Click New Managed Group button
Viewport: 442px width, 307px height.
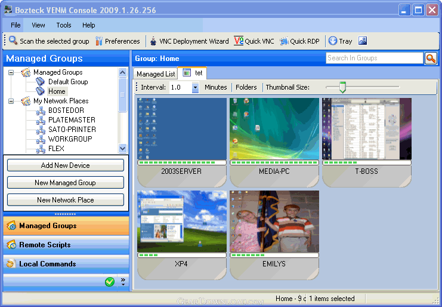point(66,183)
